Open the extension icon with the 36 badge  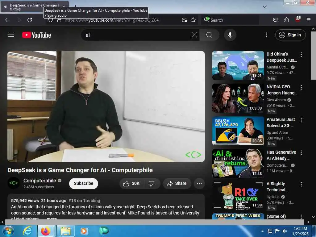[298, 19]
